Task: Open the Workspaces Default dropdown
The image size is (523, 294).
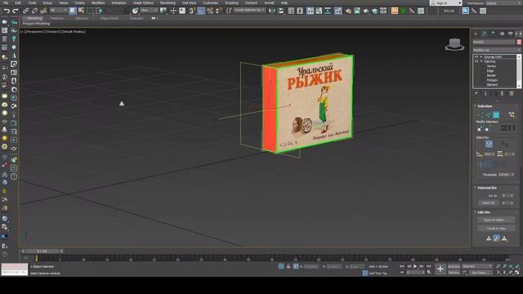Action: point(503,3)
